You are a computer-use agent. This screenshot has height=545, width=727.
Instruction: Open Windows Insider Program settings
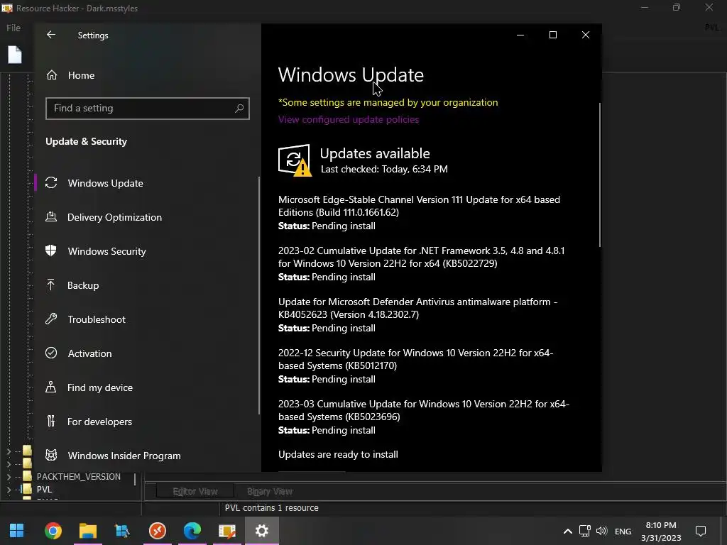pyautogui.click(x=124, y=456)
